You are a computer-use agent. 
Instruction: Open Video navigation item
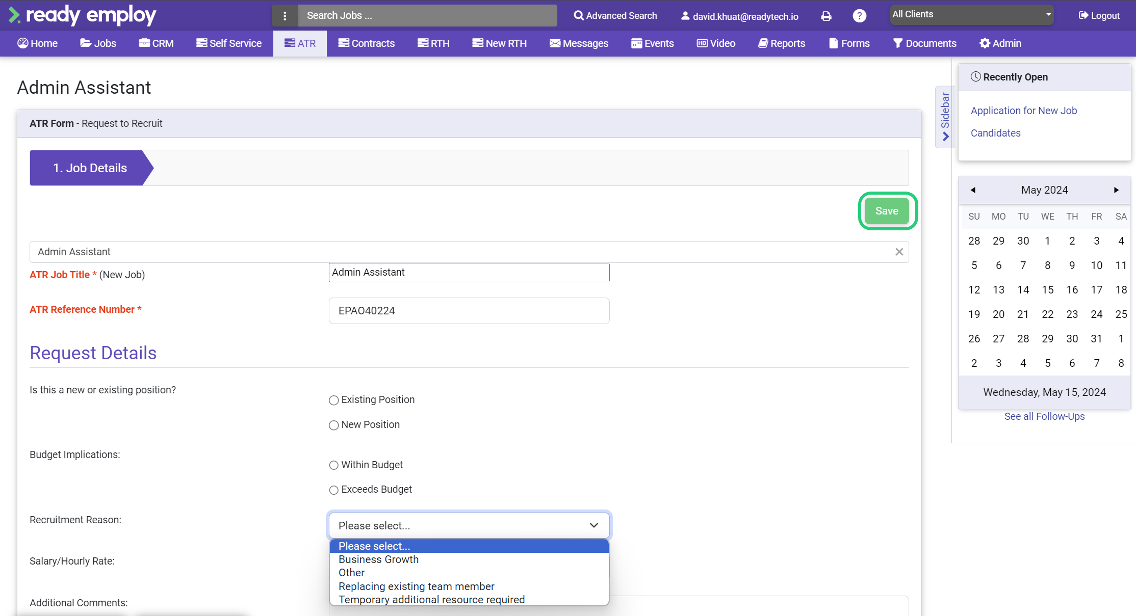[716, 43]
